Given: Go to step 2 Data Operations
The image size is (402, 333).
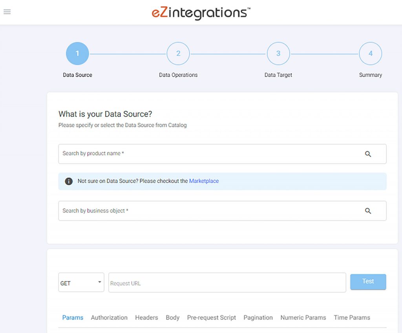Looking at the screenshot, I should pos(178,53).
